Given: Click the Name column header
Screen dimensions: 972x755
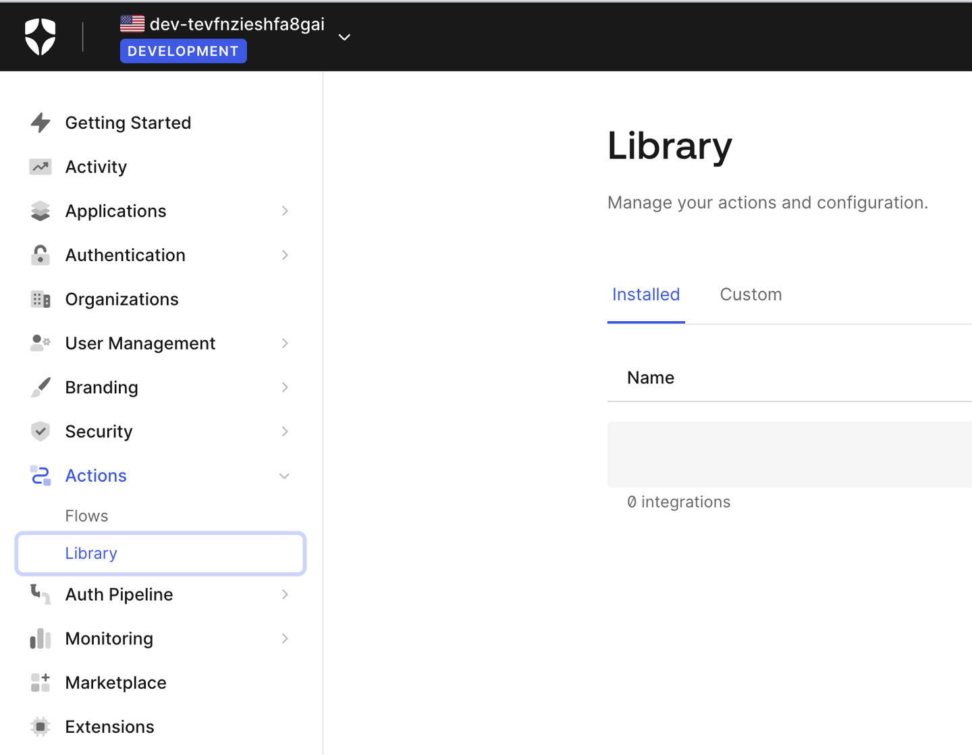Looking at the screenshot, I should click(x=651, y=378).
